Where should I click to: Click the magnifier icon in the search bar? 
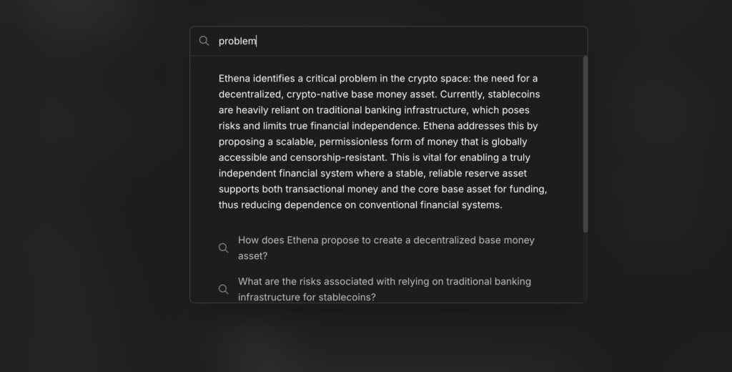[204, 41]
